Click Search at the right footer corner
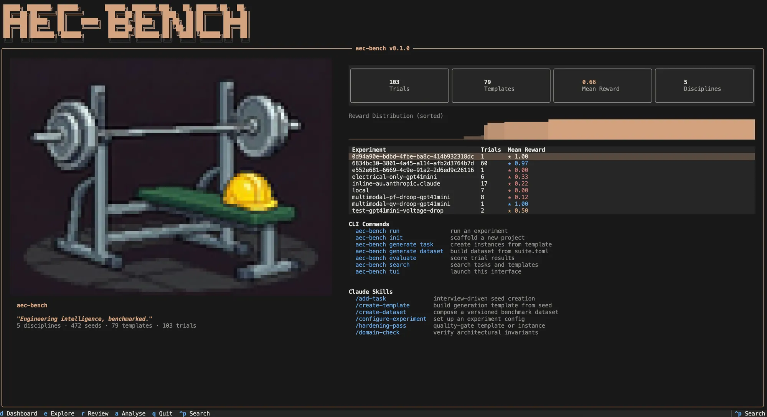Viewport: 767px width, 417px height. pos(750,413)
